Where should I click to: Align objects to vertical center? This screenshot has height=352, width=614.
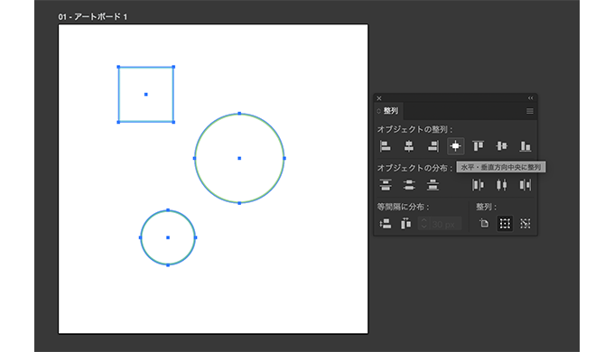click(x=502, y=146)
